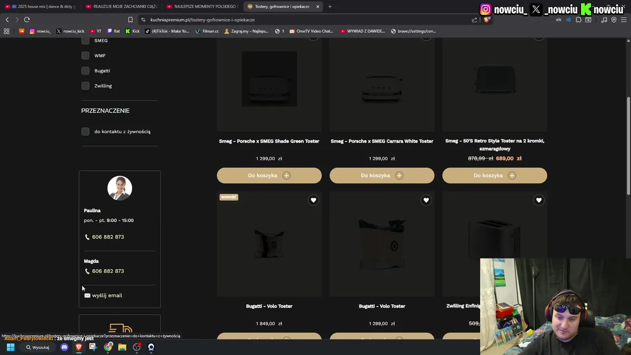Check the WMF brand filter
Image resolution: width=631 pixels, height=355 pixels.
[x=85, y=56]
